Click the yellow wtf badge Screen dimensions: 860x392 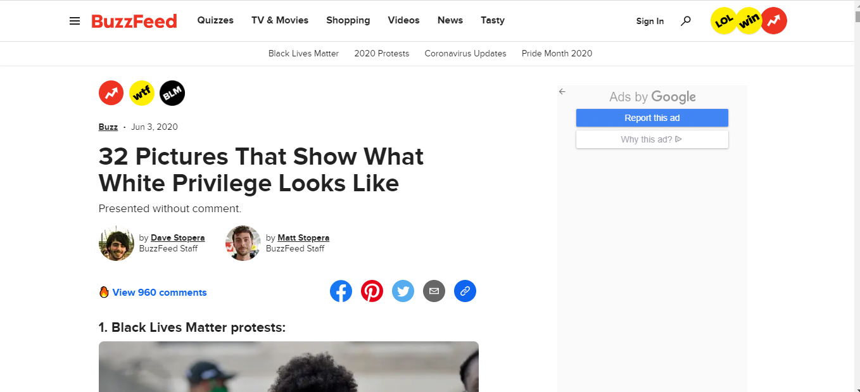(142, 94)
